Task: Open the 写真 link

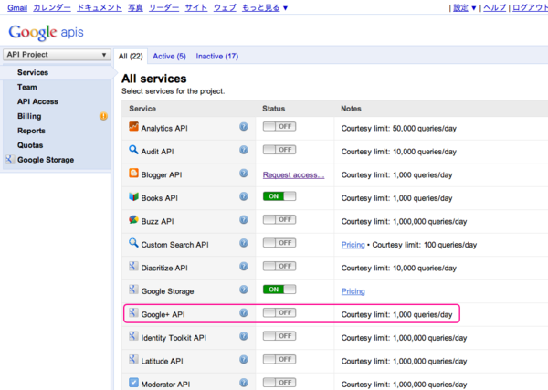Action: (x=135, y=7)
